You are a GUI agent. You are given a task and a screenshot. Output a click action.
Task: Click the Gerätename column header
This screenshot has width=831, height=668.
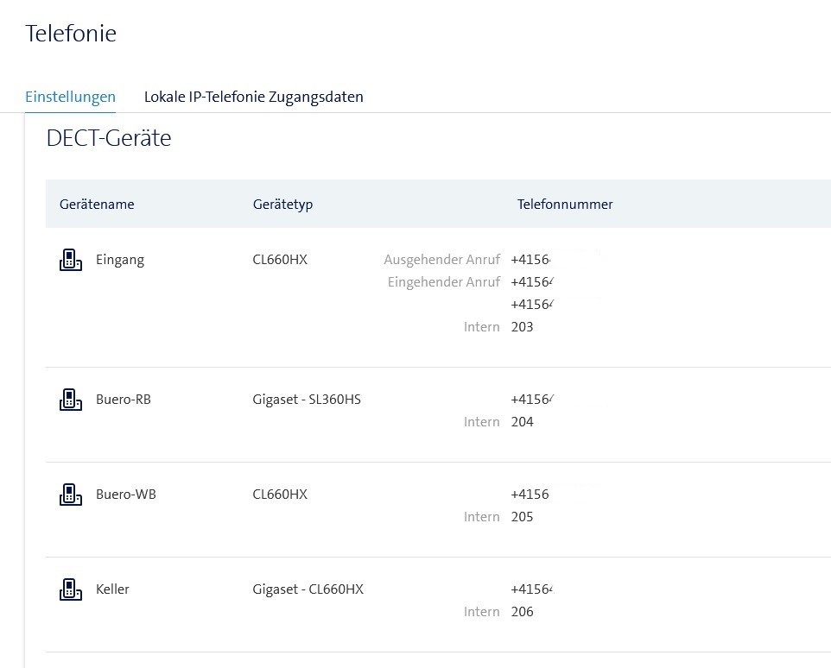[97, 205]
